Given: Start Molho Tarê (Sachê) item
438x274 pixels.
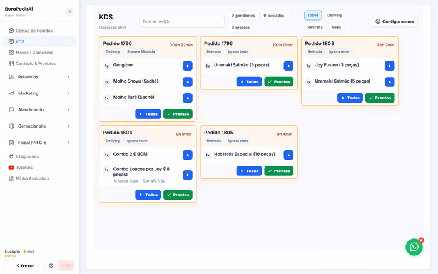Looking at the screenshot, I should click(188, 98).
